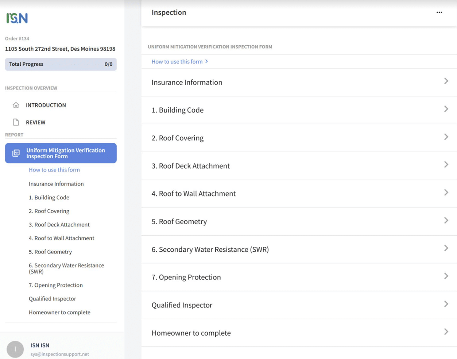Go to Introduction in inspection overview

click(x=46, y=105)
